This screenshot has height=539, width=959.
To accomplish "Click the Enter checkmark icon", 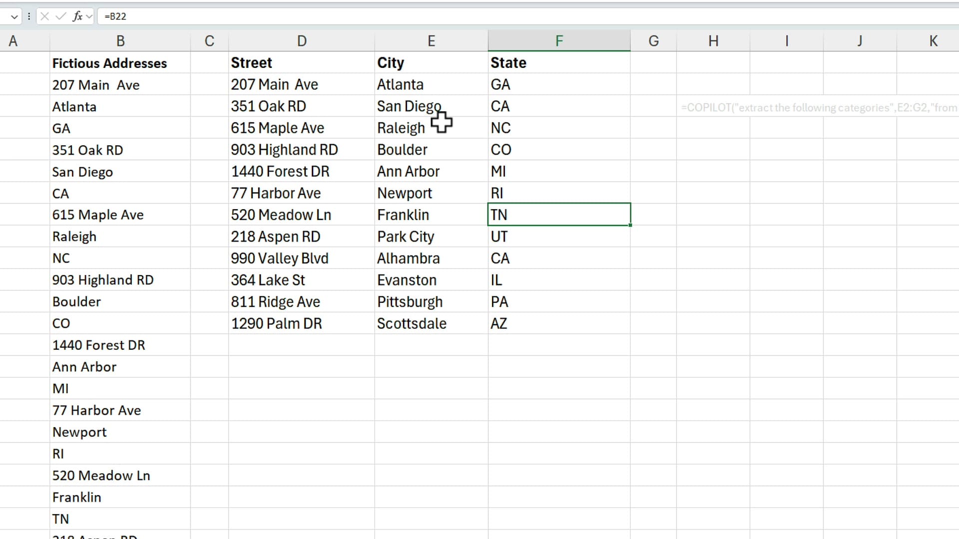I will click(x=59, y=16).
